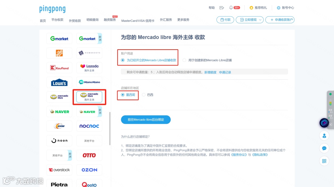Open 外汇服务 nav tab
Viewport: 334px width, 187px height.
[x=166, y=20]
